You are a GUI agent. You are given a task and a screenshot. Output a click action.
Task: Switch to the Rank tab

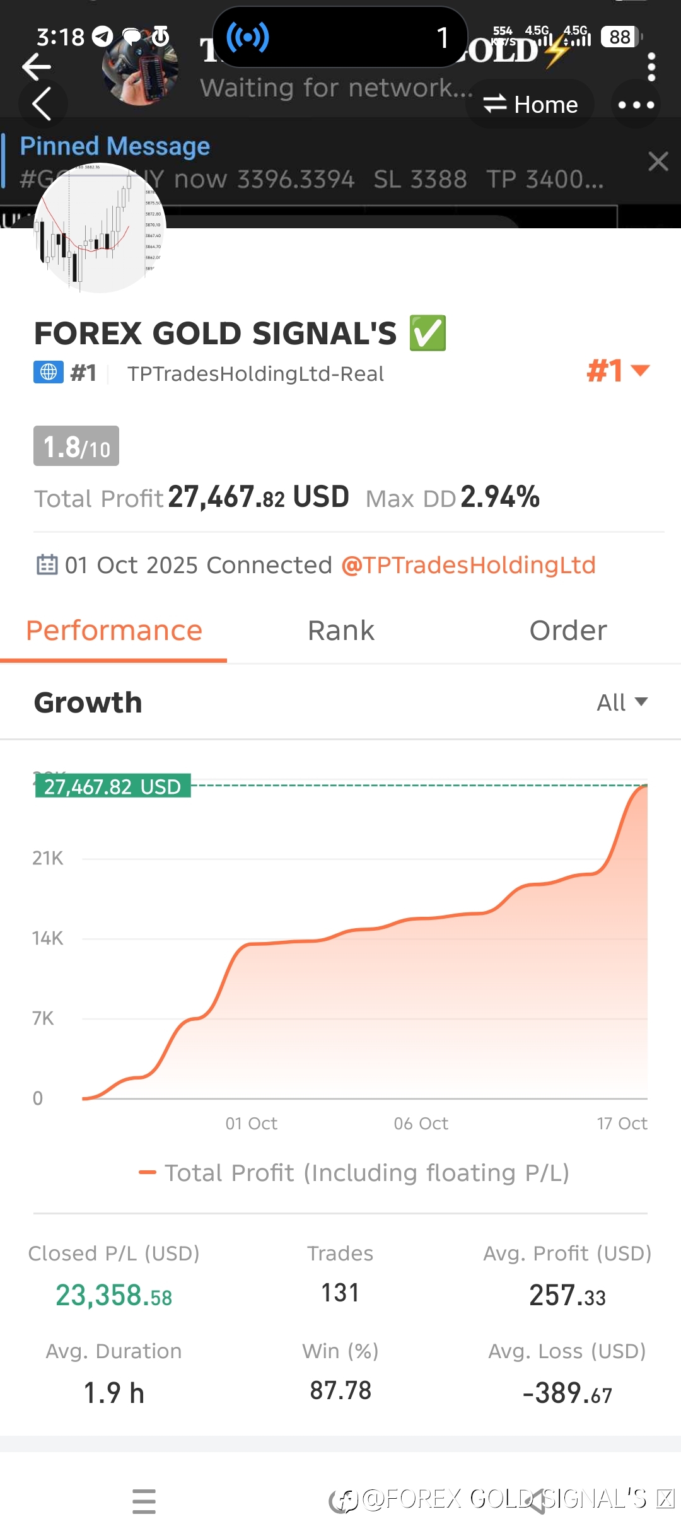click(x=340, y=631)
